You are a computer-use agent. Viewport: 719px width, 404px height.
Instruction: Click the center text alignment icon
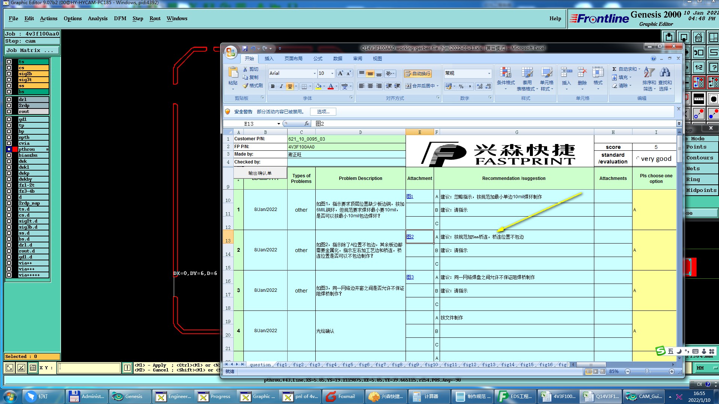(370, 86)
